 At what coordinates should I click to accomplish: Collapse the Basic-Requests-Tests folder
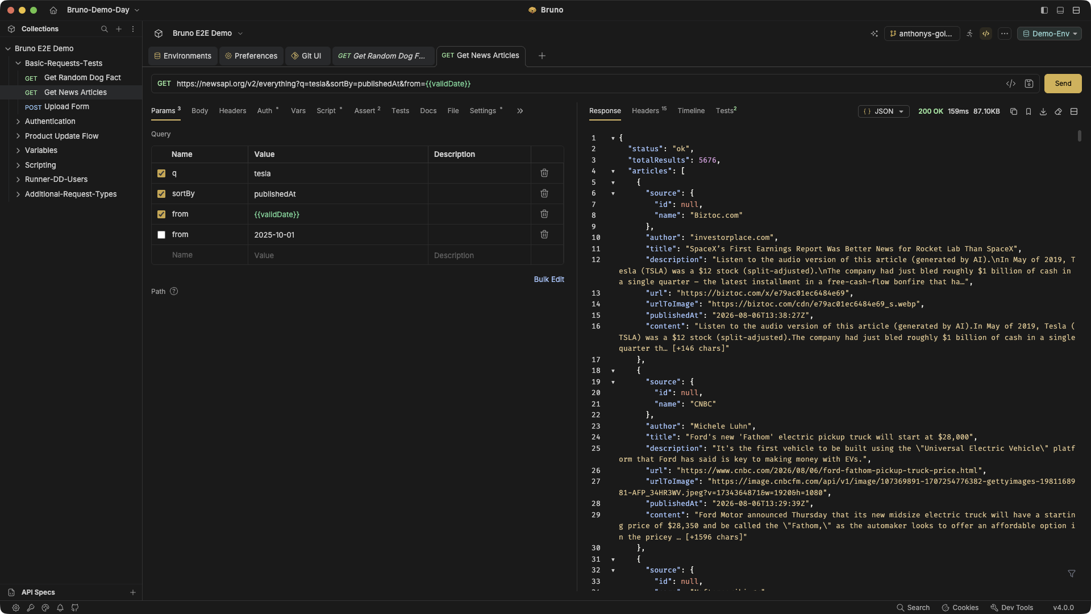point(18,64)
